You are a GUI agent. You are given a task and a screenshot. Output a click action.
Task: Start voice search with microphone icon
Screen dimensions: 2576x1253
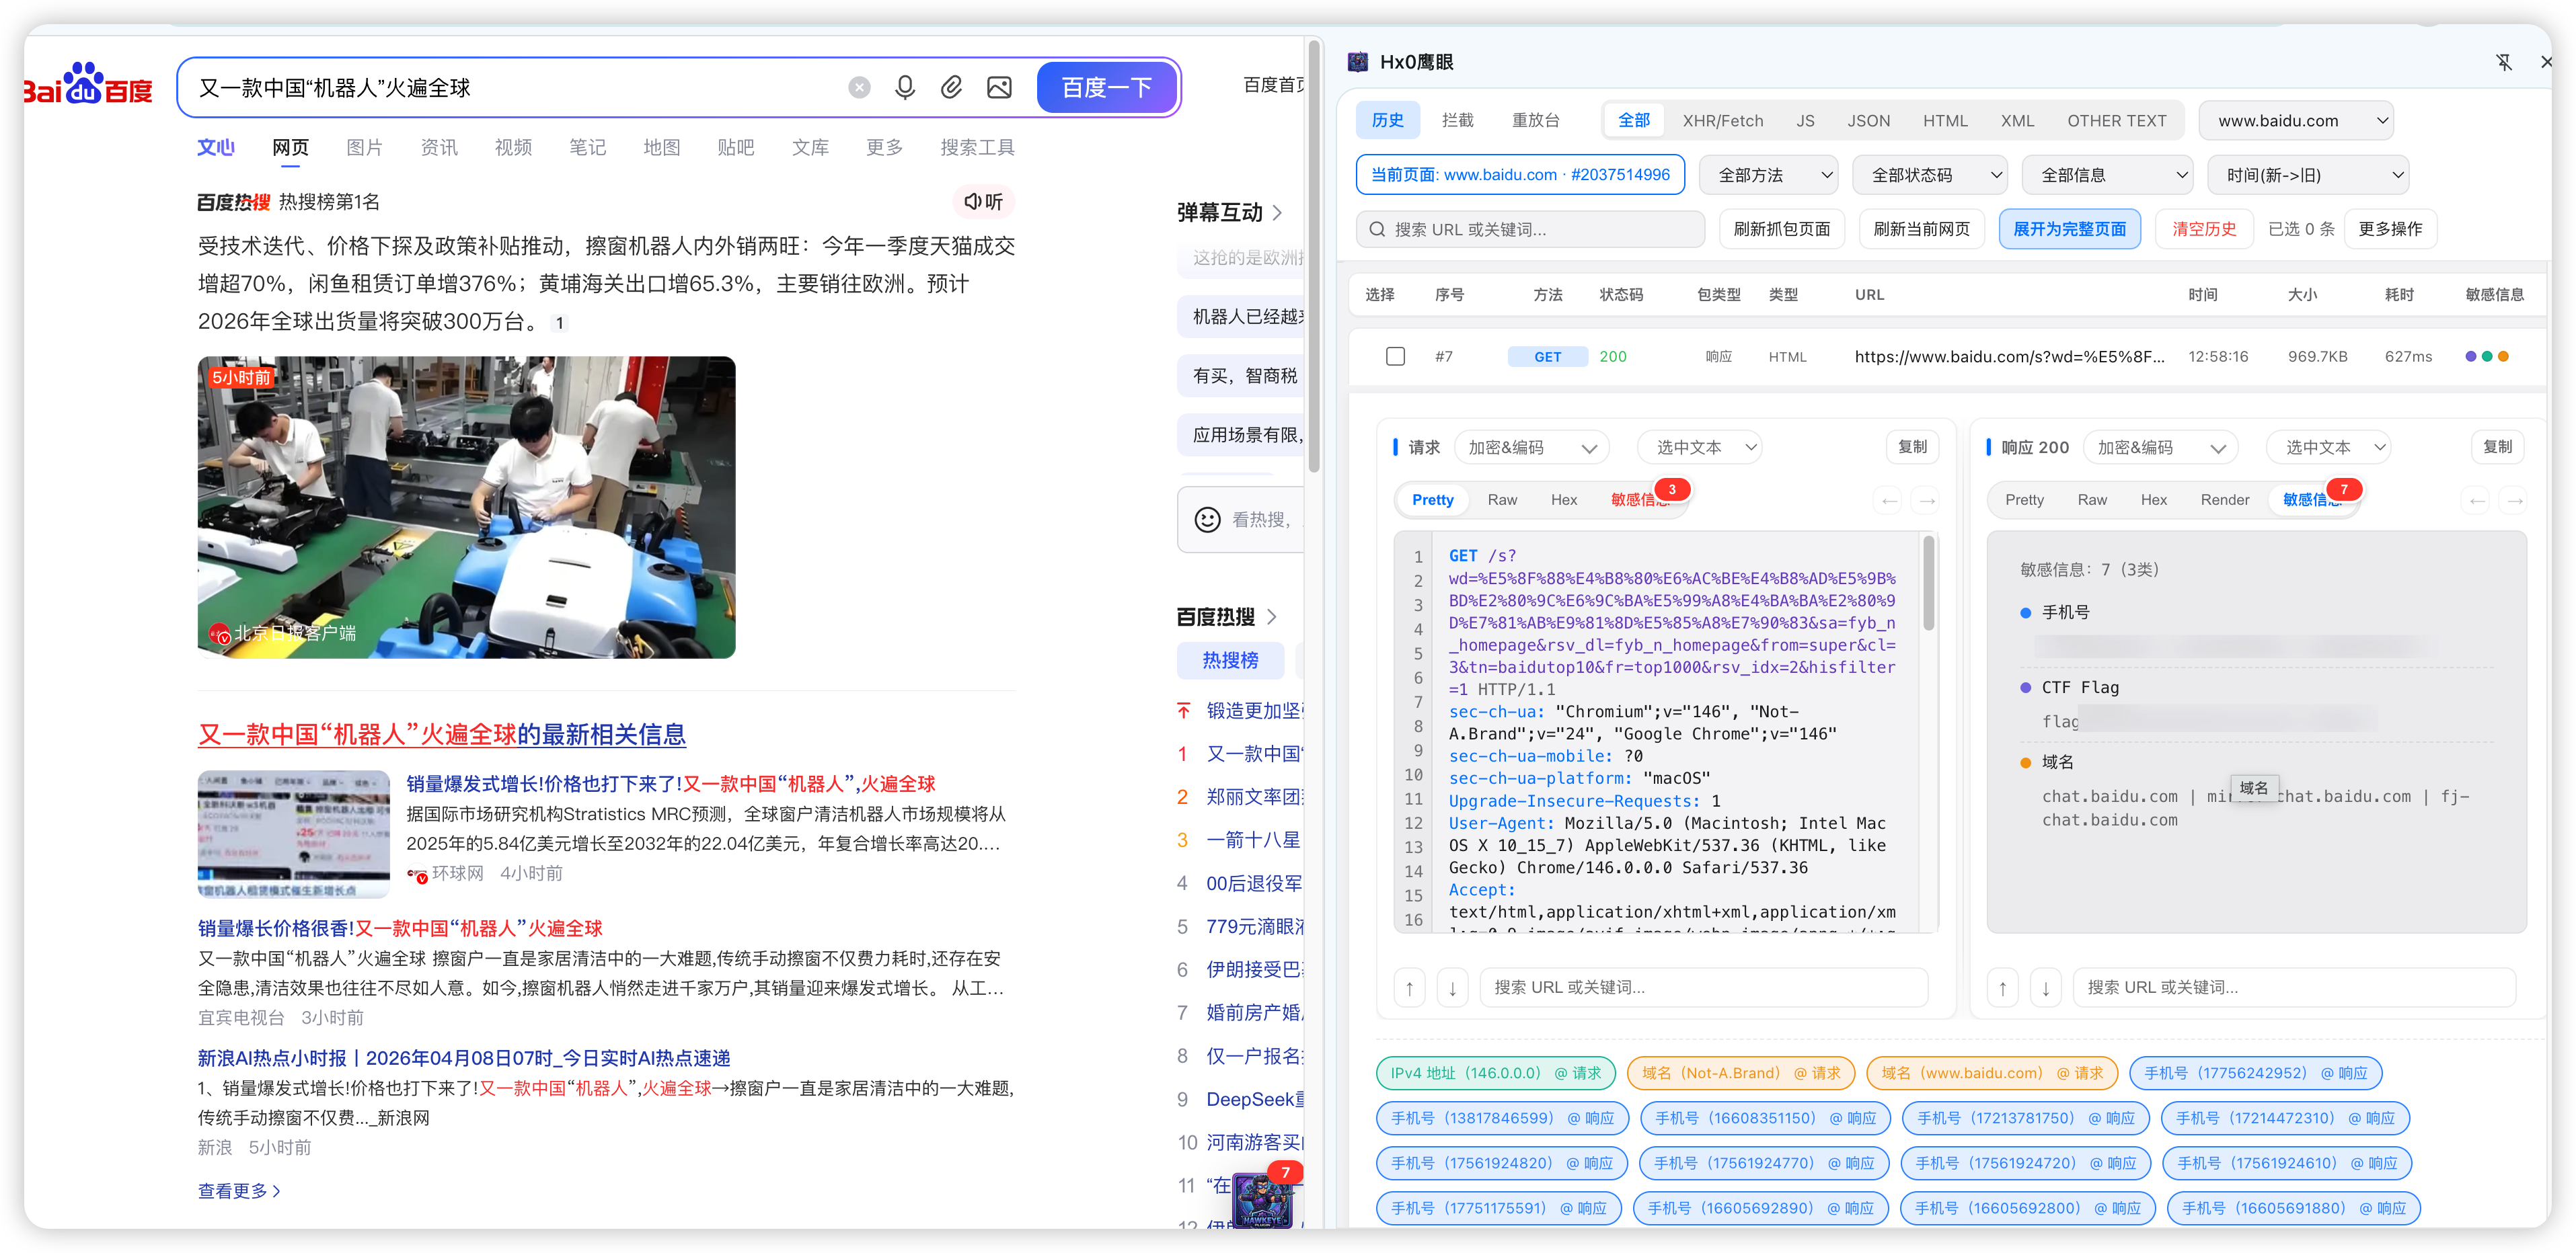pyautogui.click(x=905, y=88)
